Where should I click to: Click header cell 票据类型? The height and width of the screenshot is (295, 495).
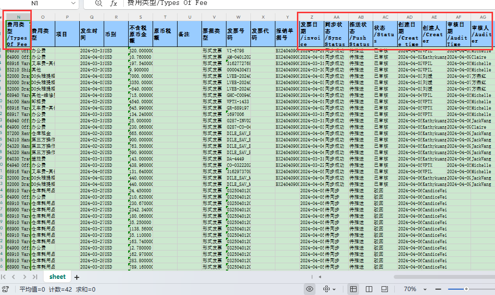point(214,34)
